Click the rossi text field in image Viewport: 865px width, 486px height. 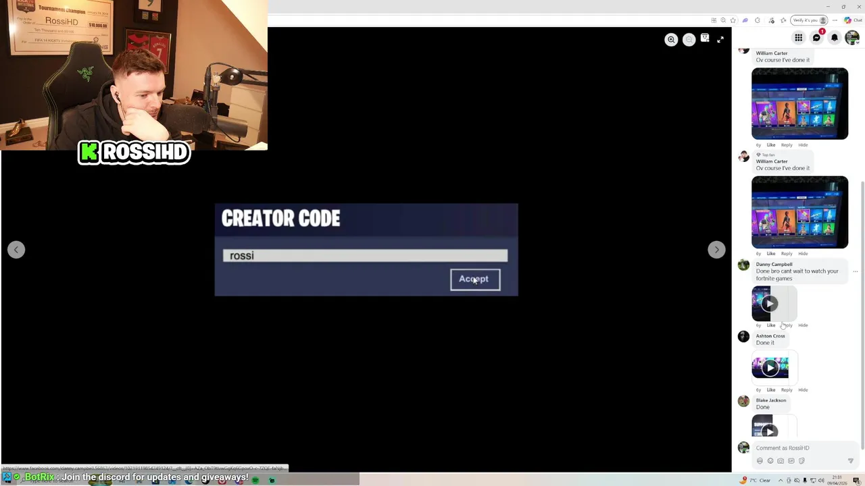[365, 255]
